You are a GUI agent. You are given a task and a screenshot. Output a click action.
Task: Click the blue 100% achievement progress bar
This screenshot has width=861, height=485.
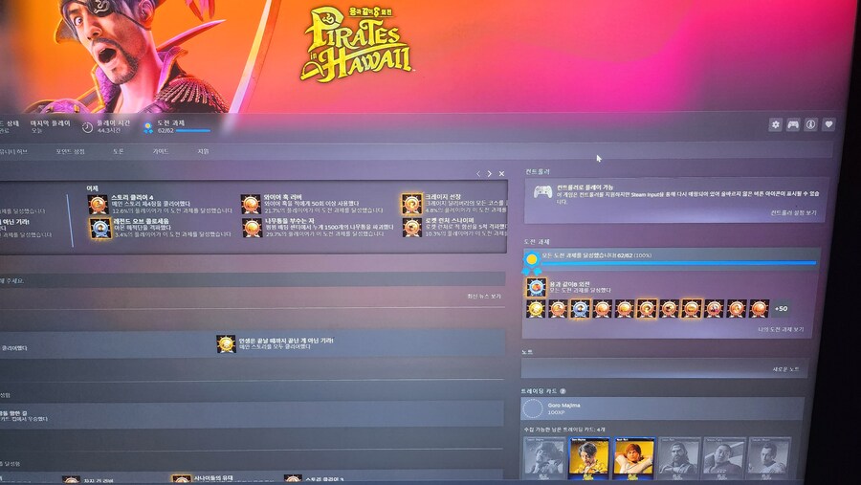pyautogui.click(x=679, y=263)
